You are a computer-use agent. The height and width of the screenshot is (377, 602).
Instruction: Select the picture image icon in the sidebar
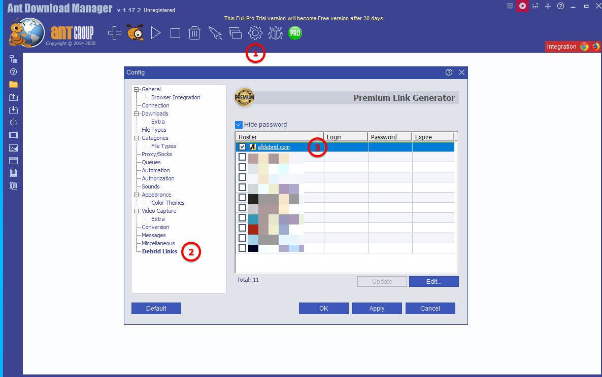[13, 148]
